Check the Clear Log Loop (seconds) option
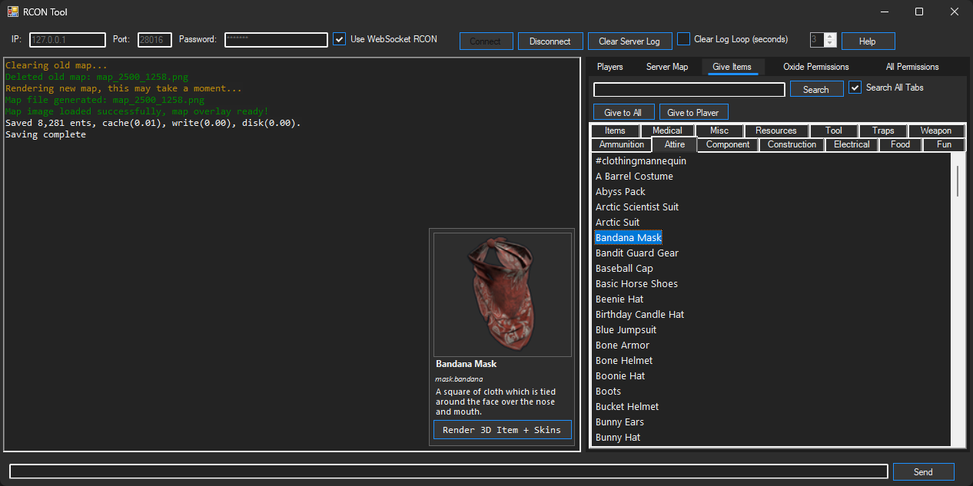Image resolution: width=973 pixels, height=486 pixels. pyautogui.click(x=683, y=38)
